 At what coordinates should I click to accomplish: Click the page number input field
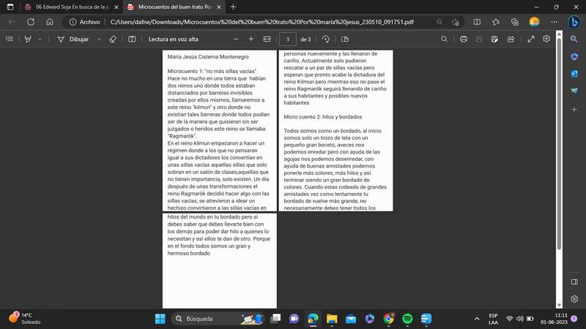(288, 39)
